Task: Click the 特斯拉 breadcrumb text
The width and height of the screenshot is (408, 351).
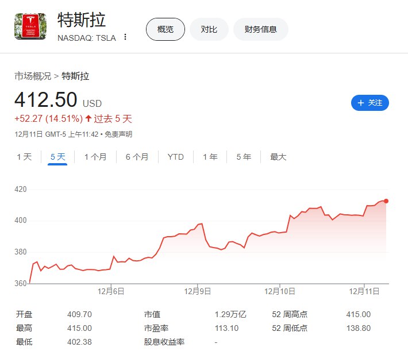Action: pos(75,76)
